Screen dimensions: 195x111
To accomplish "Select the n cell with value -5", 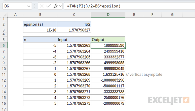I will pos(40,46).
